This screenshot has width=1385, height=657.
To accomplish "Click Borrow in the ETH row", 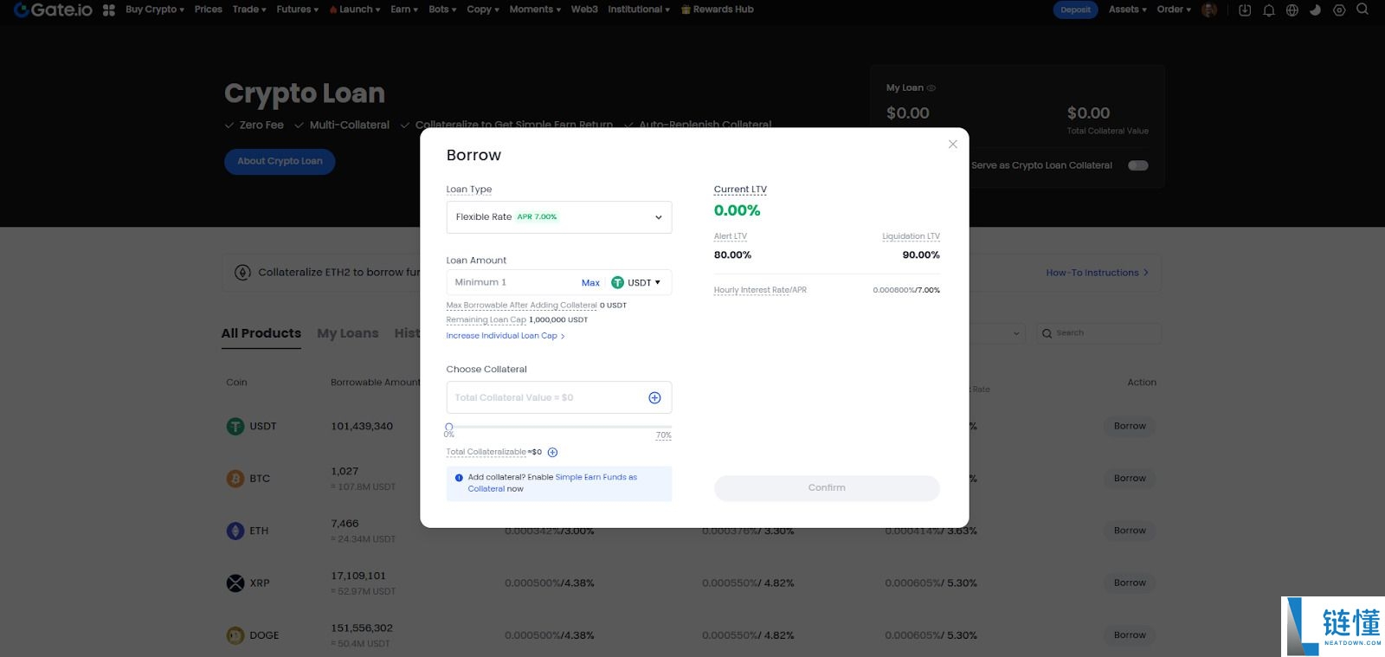I will tap(1130, 531).
